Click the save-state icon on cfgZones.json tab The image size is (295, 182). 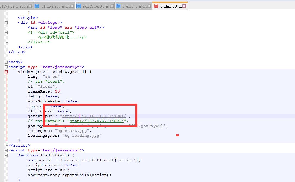click(37, 6)
